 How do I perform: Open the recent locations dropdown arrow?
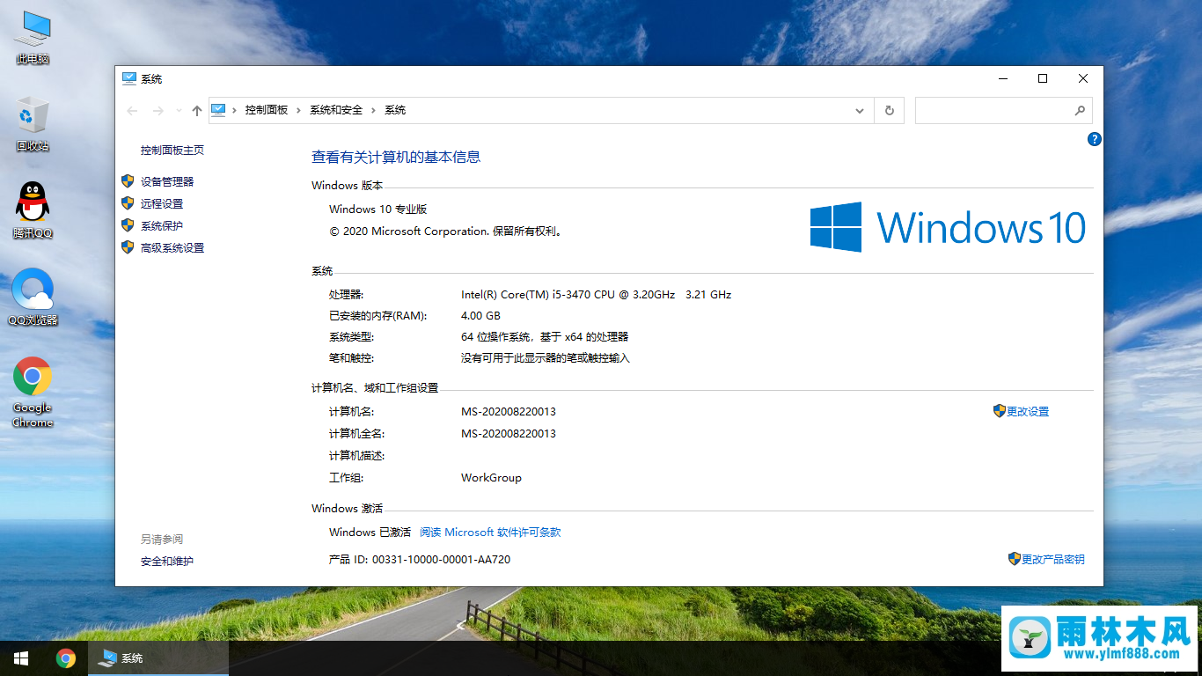[x=179, y=110]
